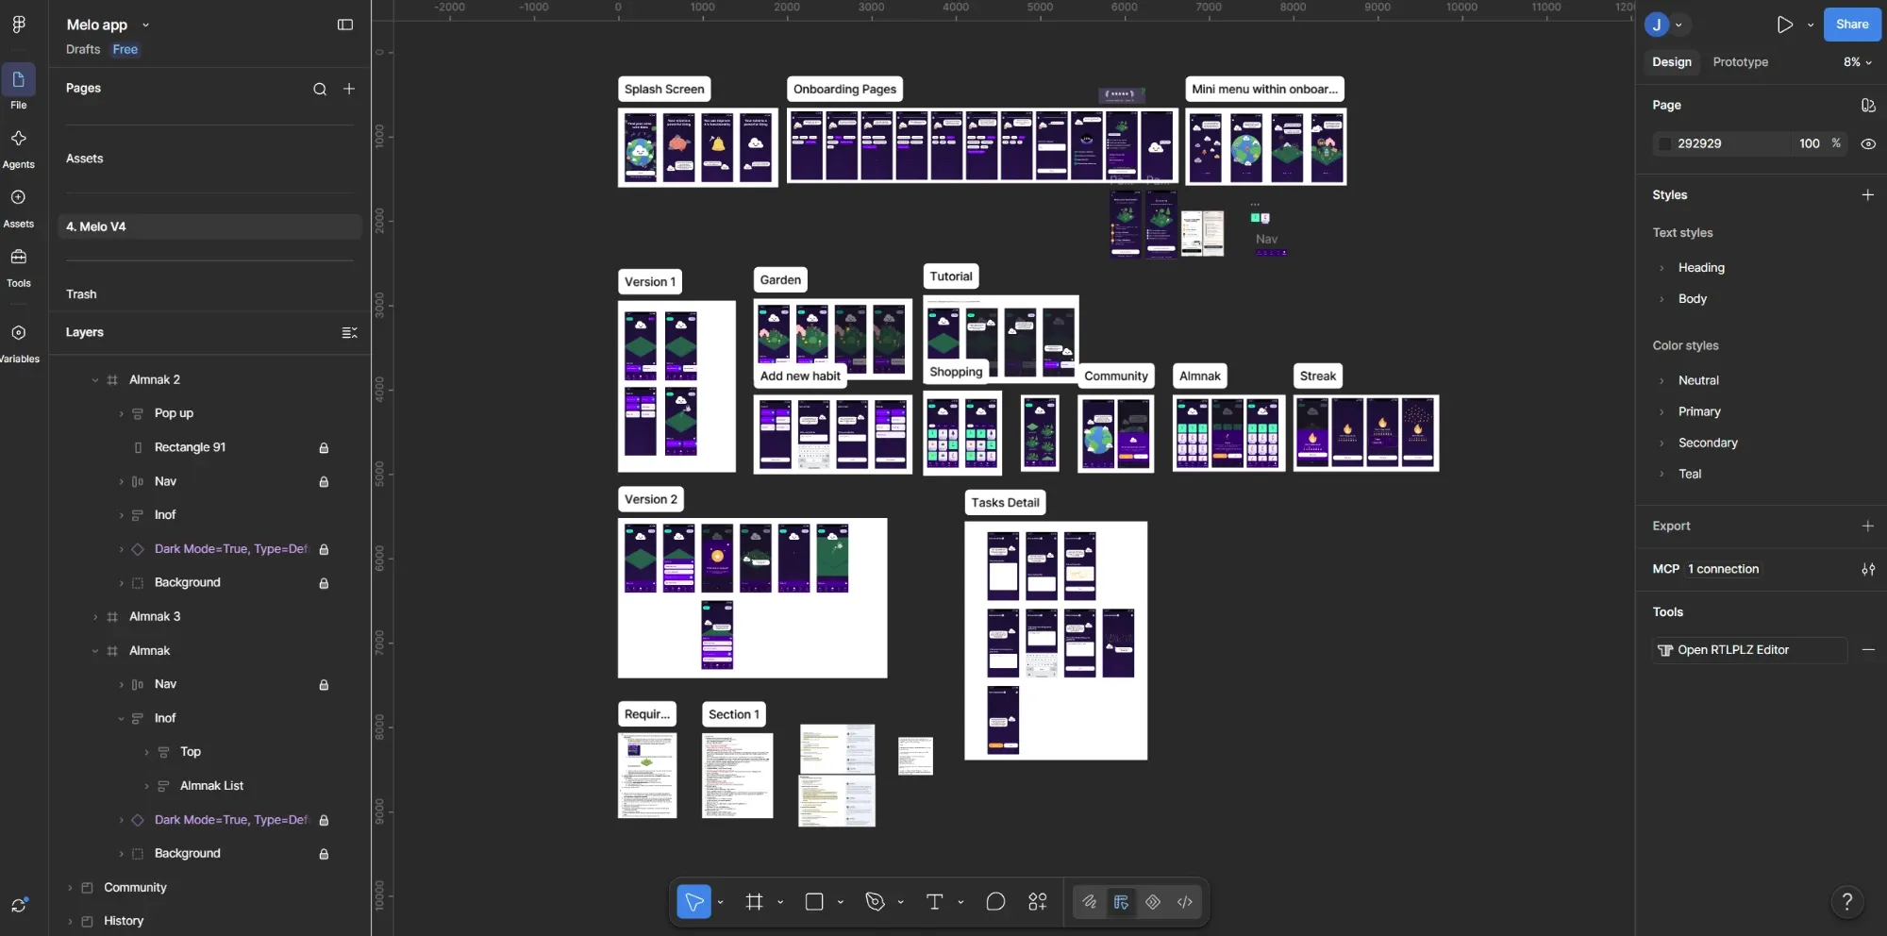This screenshot has width=1887, height=936.
Task: Open the Actions components tool
Action: (1038, 902)
